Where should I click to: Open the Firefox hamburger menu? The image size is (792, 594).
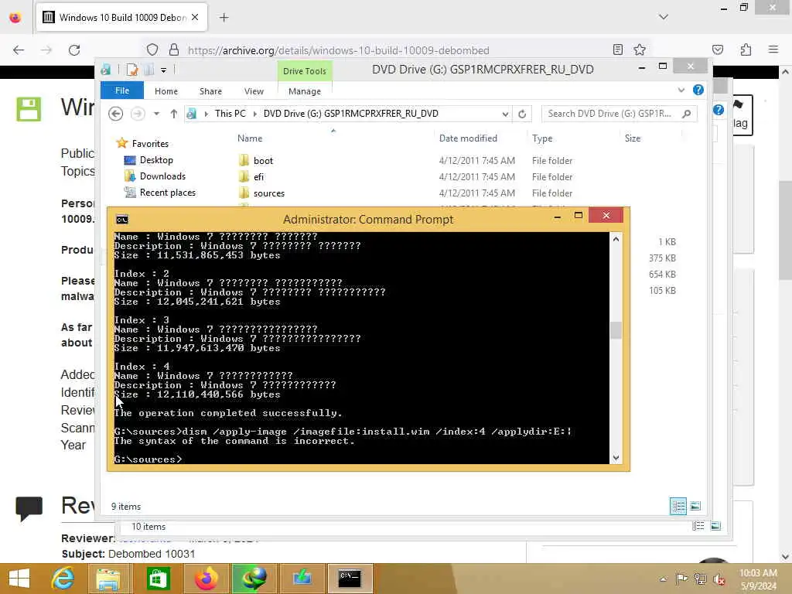click(x=773, y=49)
